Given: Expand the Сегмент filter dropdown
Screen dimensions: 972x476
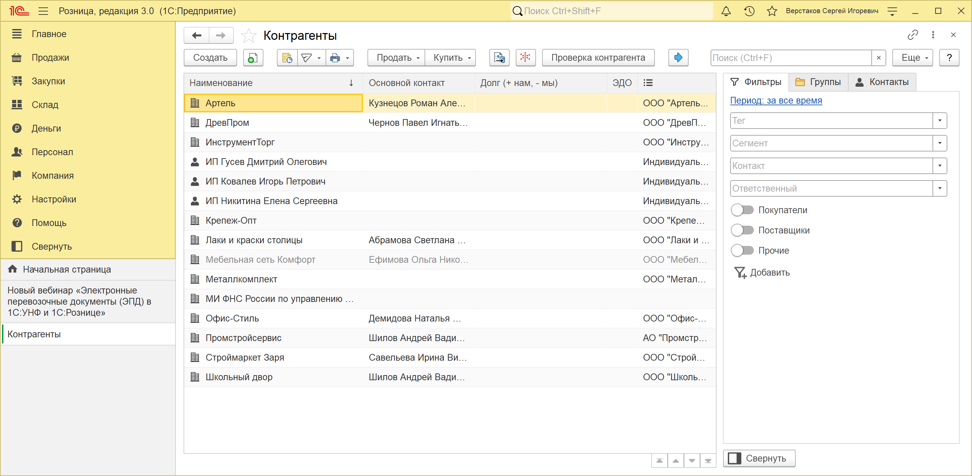Looking at the screenshot, I should pyautogui.click(x=940, y=143).
